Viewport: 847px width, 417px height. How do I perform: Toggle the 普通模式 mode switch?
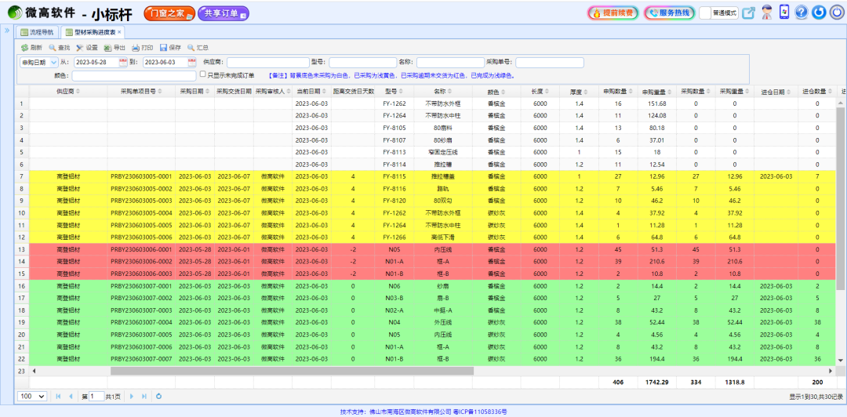718,13
